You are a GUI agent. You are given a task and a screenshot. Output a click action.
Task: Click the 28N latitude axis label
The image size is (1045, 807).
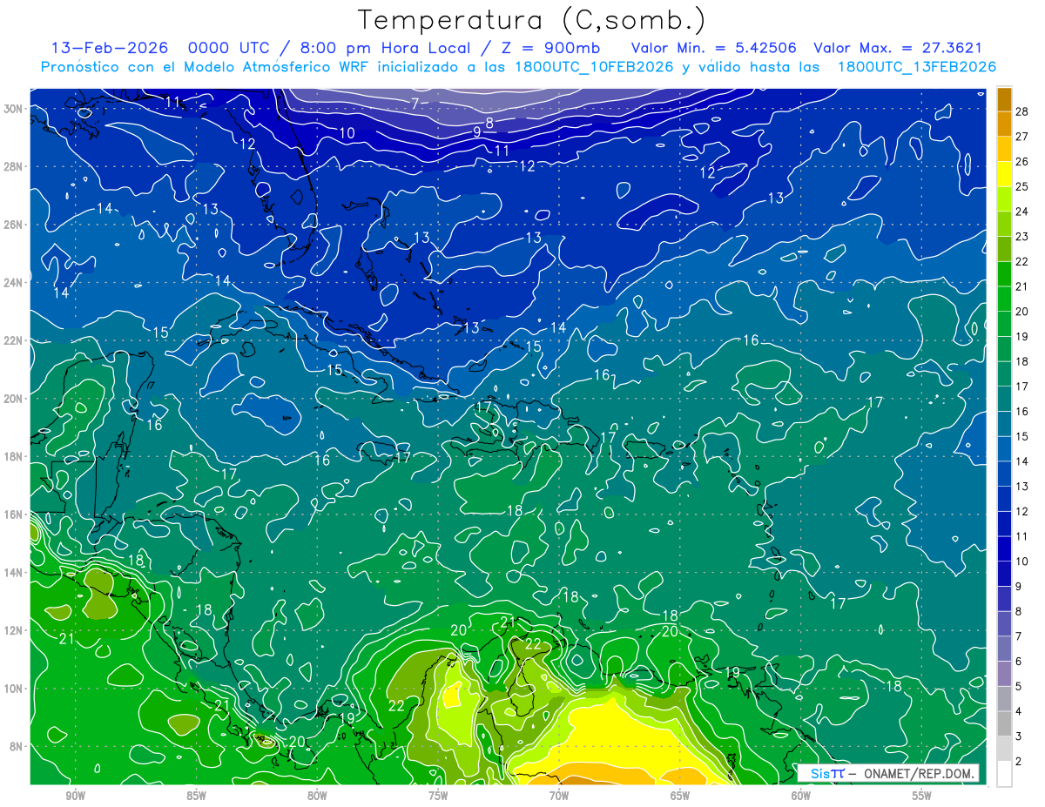click(x=15, y=166)
